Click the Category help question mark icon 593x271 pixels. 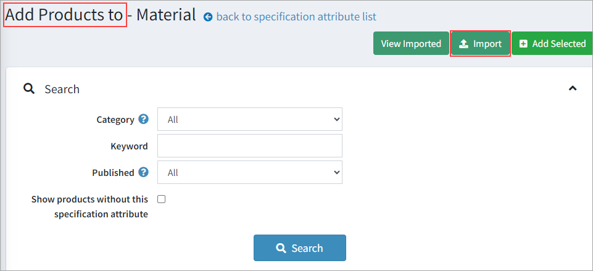pyautogui.click(x=144, y=119)
